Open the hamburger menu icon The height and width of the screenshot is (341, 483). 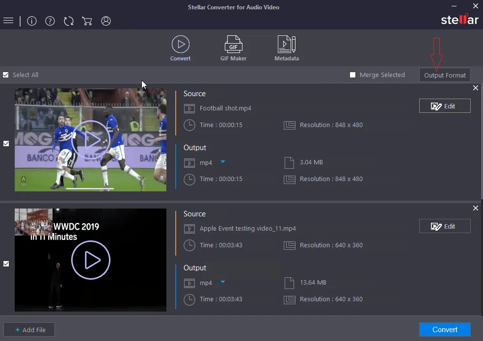pyautogui.click(x=8, y=21)
